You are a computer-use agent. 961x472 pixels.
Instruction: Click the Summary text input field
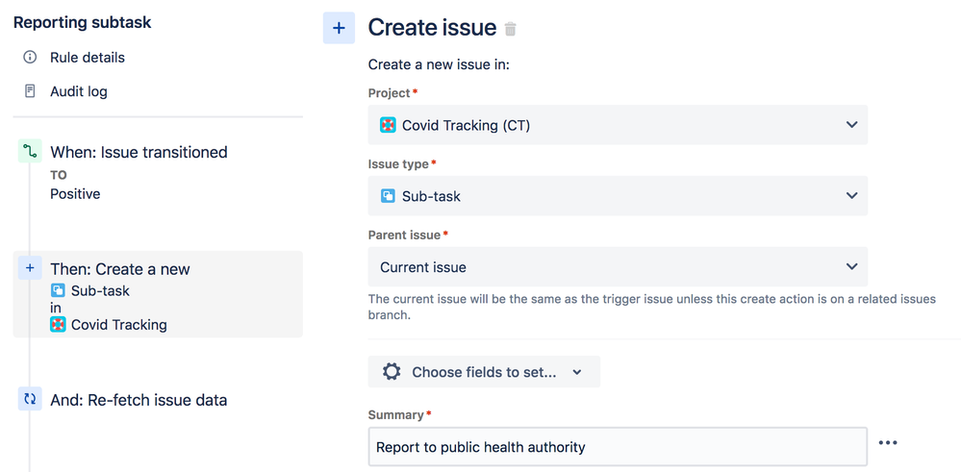pos(618,447)
